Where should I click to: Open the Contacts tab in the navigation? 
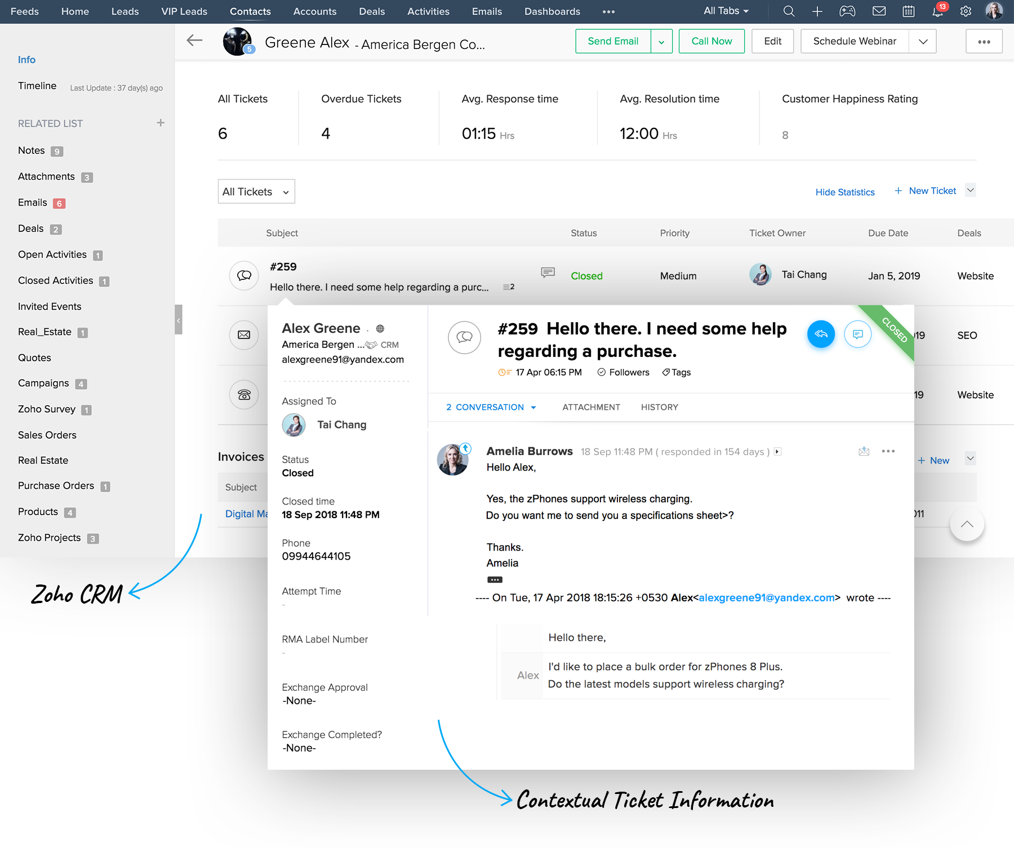[250, 11]
